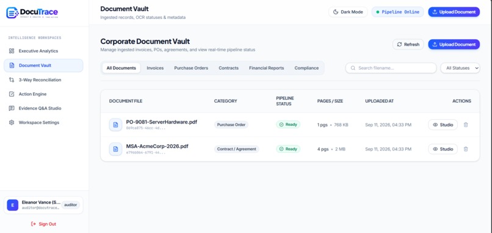This screenshot has height=233, width=492.
Task: Click the Purchase Order category badge
Action: coord(231,125)
